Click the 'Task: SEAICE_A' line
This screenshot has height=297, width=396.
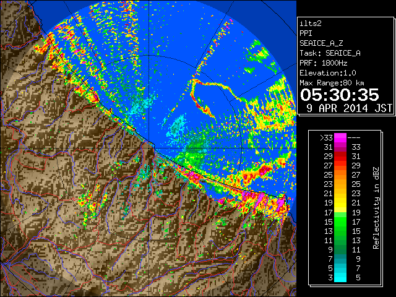[x=330, y=53]
